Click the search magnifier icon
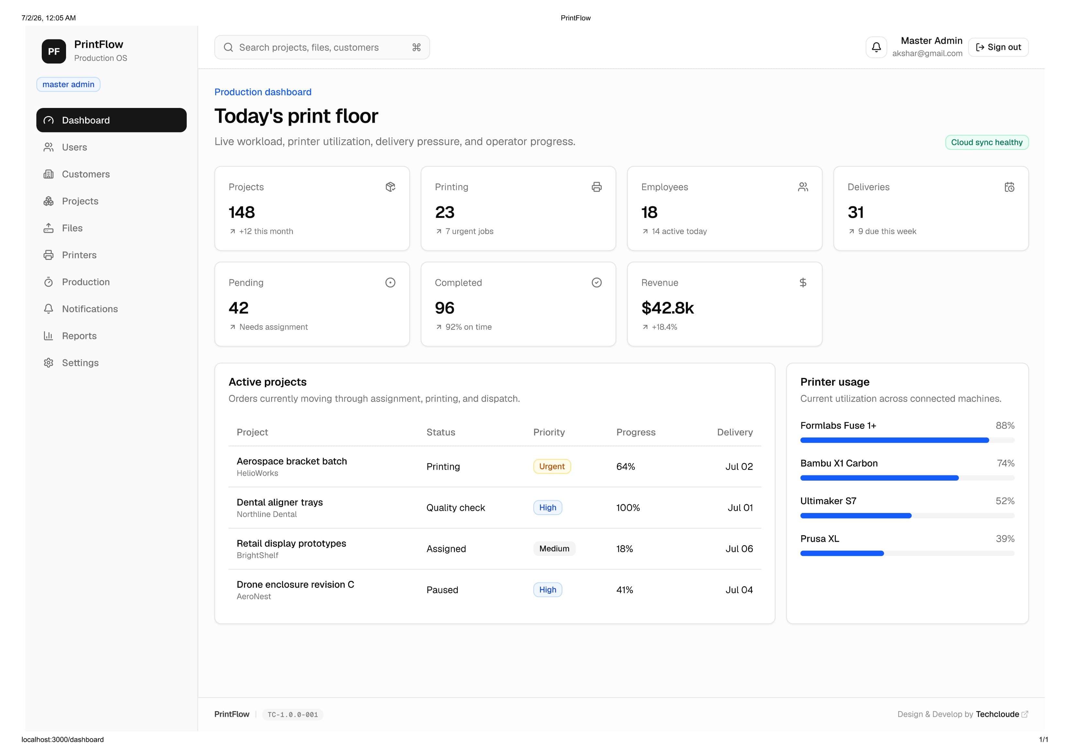 click(x=228, y=48)
